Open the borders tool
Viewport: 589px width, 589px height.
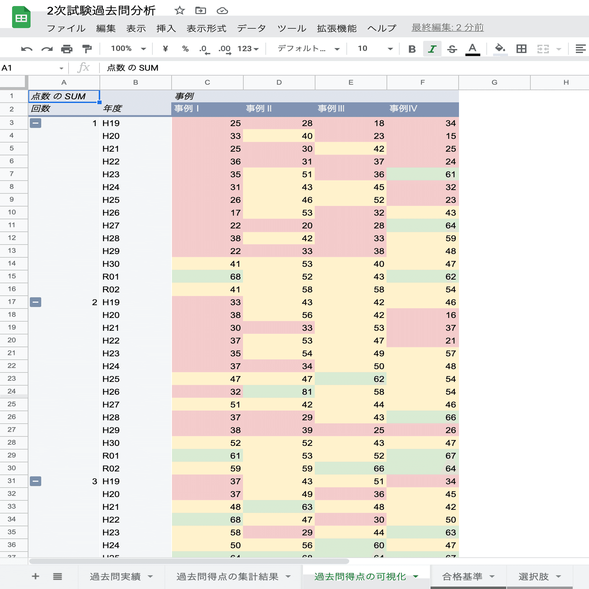(x=522, y=49)
